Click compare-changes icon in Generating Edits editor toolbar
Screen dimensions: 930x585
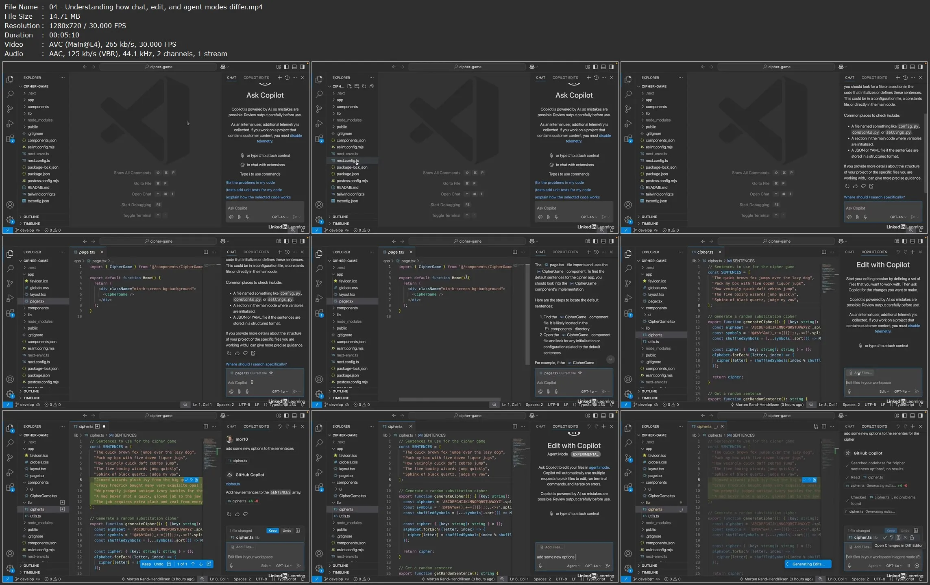point(816,426)
